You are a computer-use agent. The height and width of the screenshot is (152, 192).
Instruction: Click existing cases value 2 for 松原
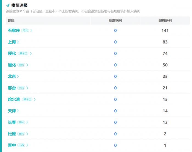click(165, 134)
